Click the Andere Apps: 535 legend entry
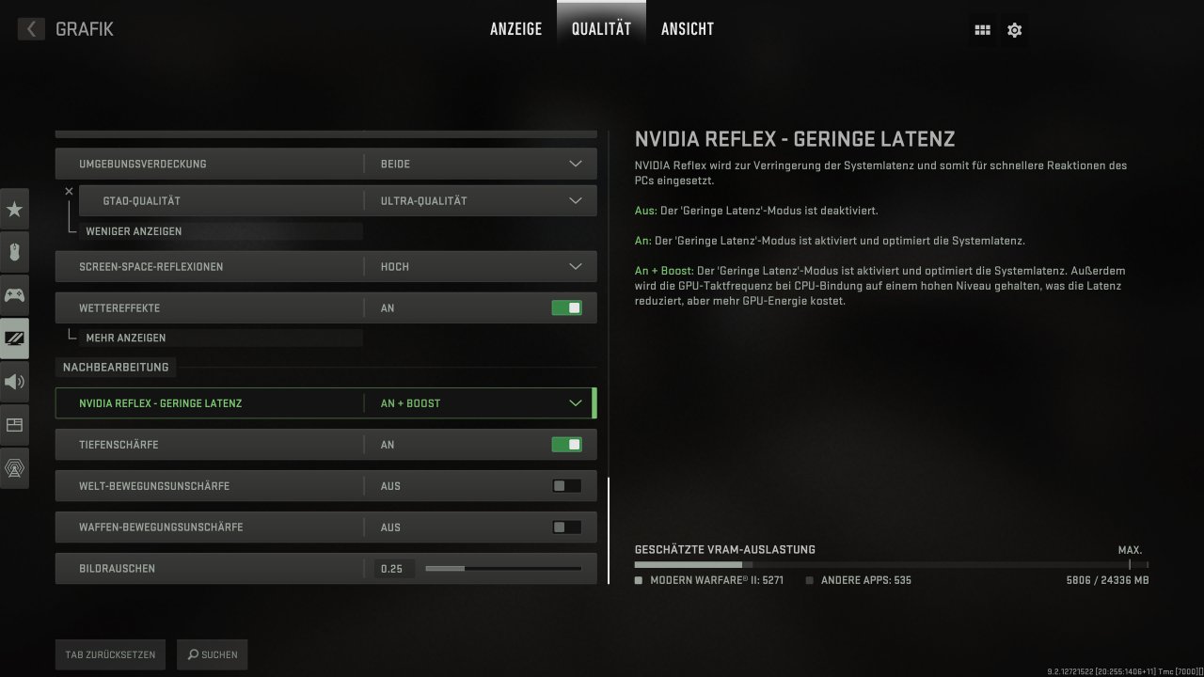The image size is (1204, 677). click(859, 580)
